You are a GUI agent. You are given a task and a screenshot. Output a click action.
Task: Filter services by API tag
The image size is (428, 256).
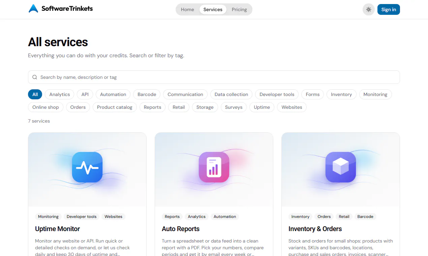[85, 94]
